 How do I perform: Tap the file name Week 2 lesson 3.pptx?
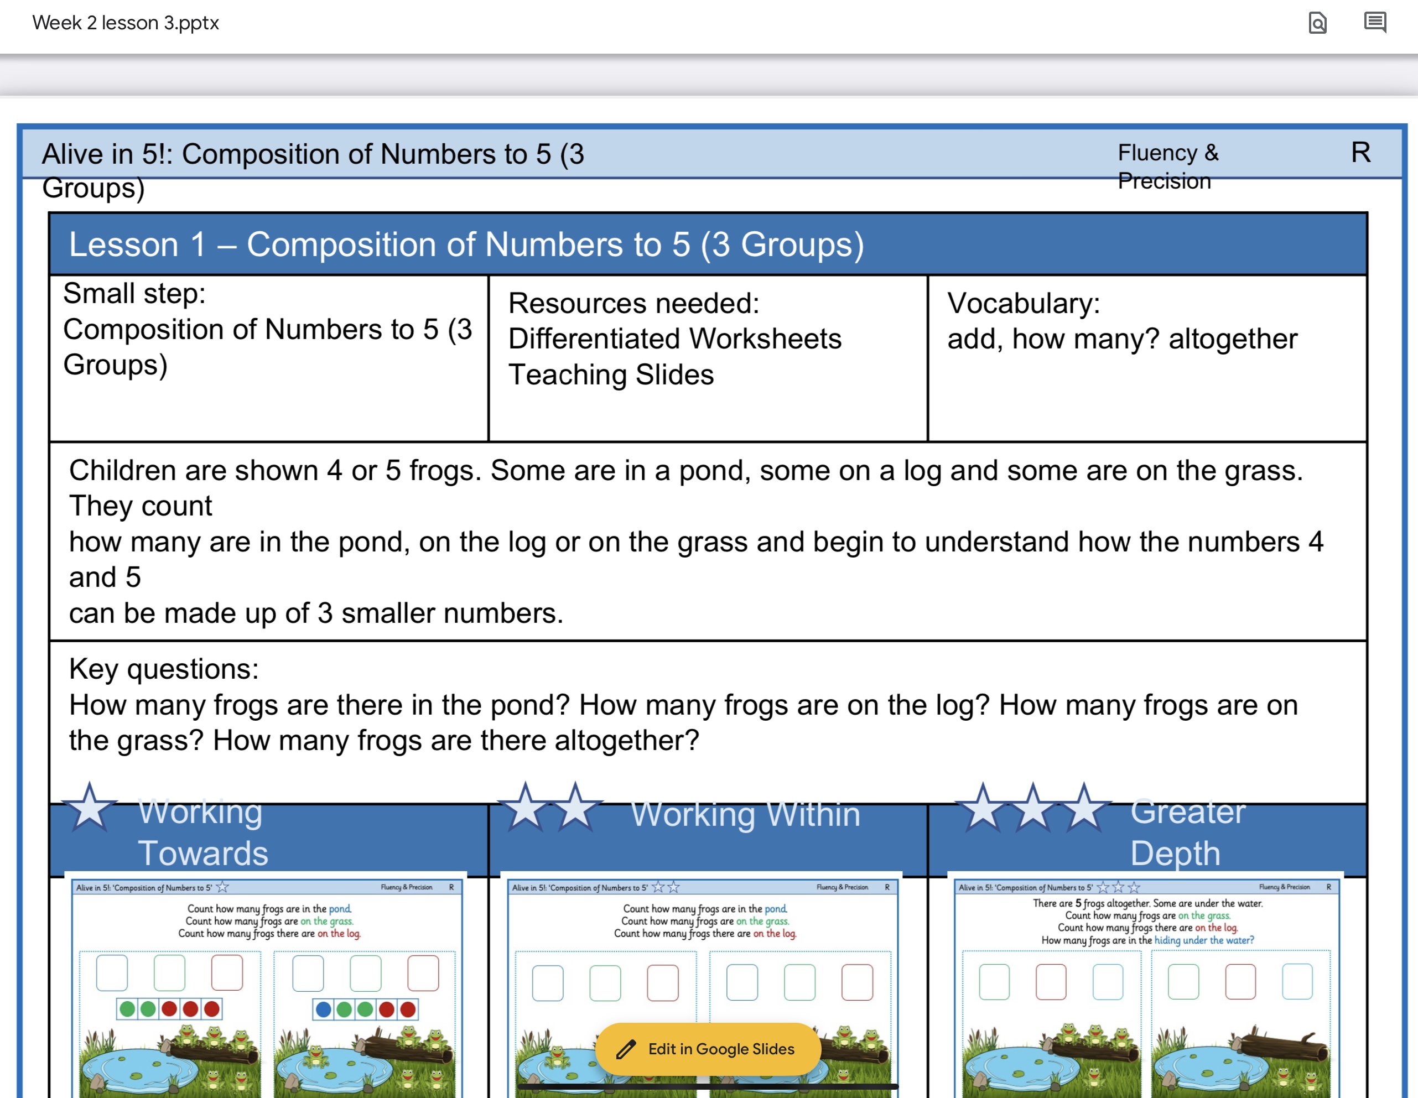tap(125, 23)
